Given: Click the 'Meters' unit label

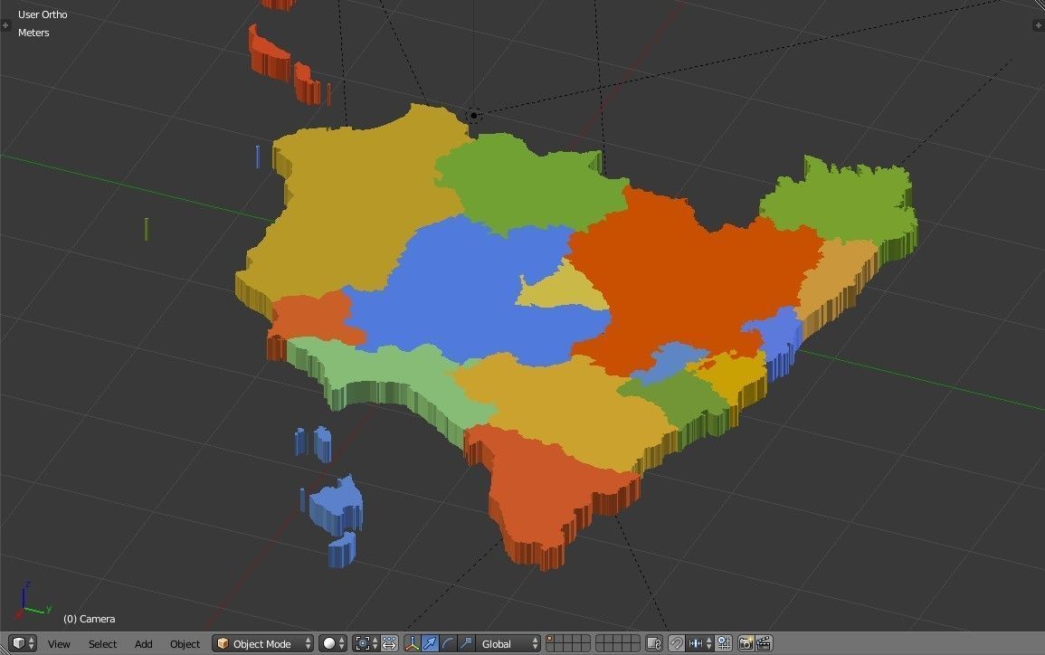Looking at the screenshot, I should tap(33, 33).
